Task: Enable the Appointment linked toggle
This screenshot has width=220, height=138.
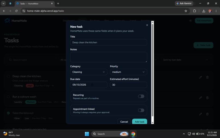Action: coord(141,110)
